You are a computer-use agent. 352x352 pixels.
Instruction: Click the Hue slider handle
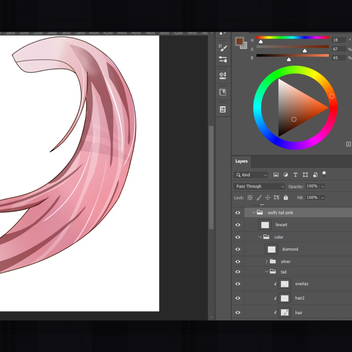coord(261,42)
